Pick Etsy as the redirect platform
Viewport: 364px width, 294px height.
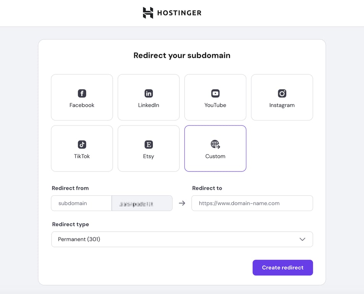coord(148,149)
